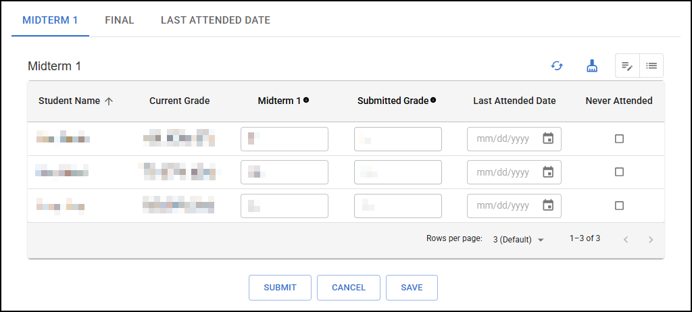Check Never Attended for second student row
Screen dimensions: 692x312
(x=619, y=172)
